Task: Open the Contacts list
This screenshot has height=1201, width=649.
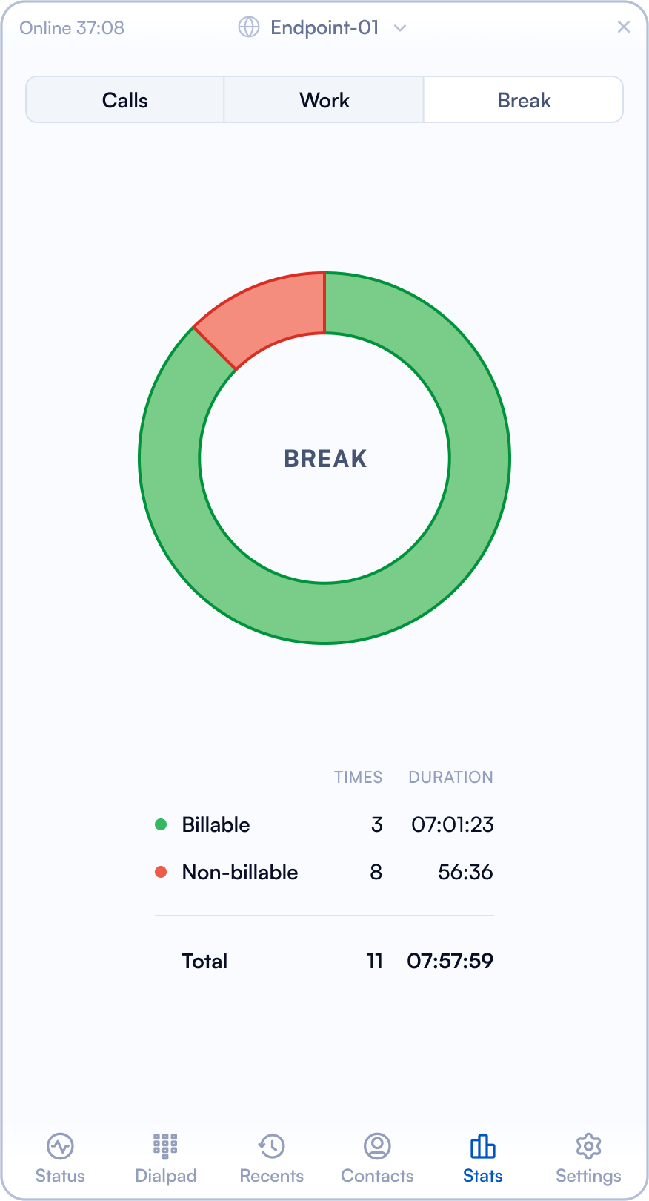Action: (x=377, y=1157)
